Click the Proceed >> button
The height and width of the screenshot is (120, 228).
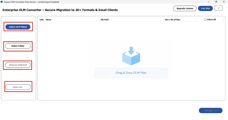tap(210, 111)
